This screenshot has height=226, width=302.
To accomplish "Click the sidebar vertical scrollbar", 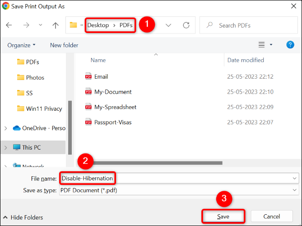I will pos(70,127).
